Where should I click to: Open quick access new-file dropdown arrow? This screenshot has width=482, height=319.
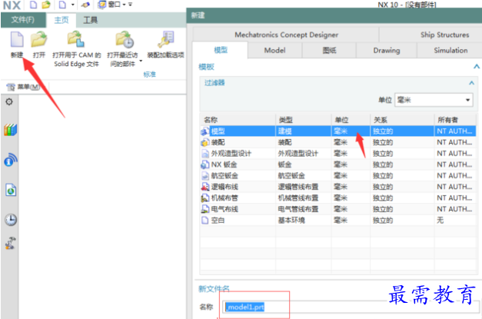pos(73,5)
